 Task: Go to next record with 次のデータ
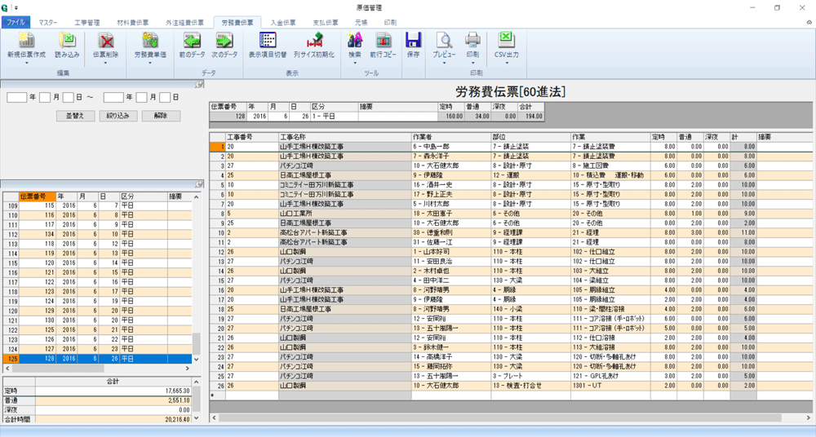point(224,41)
